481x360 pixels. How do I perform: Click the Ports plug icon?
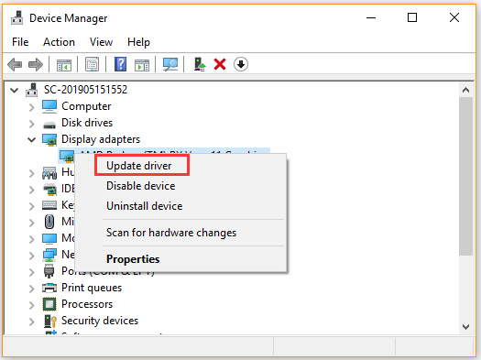pyautogui.click(x=49, y=271)
